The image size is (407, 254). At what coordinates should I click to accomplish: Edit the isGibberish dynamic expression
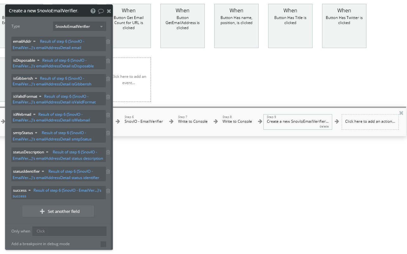(59, 81)
